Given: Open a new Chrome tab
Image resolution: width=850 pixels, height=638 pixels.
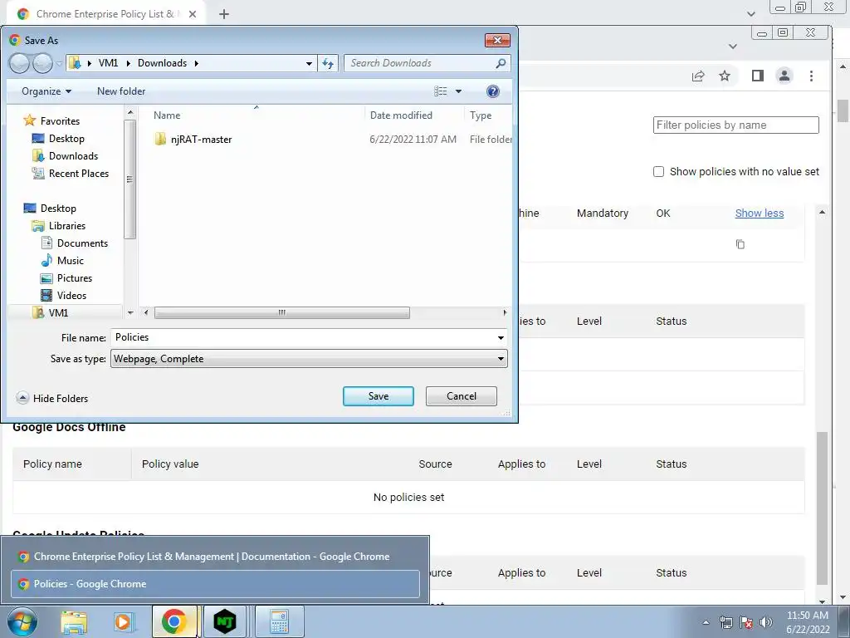Looking at the screenshot, I should (x=224, y=14).
